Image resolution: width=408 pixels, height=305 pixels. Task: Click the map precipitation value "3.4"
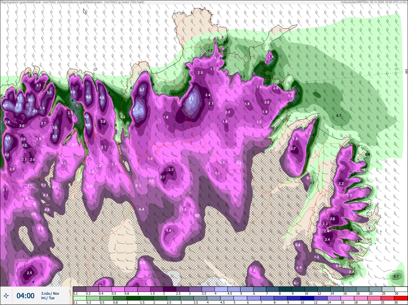42,108
